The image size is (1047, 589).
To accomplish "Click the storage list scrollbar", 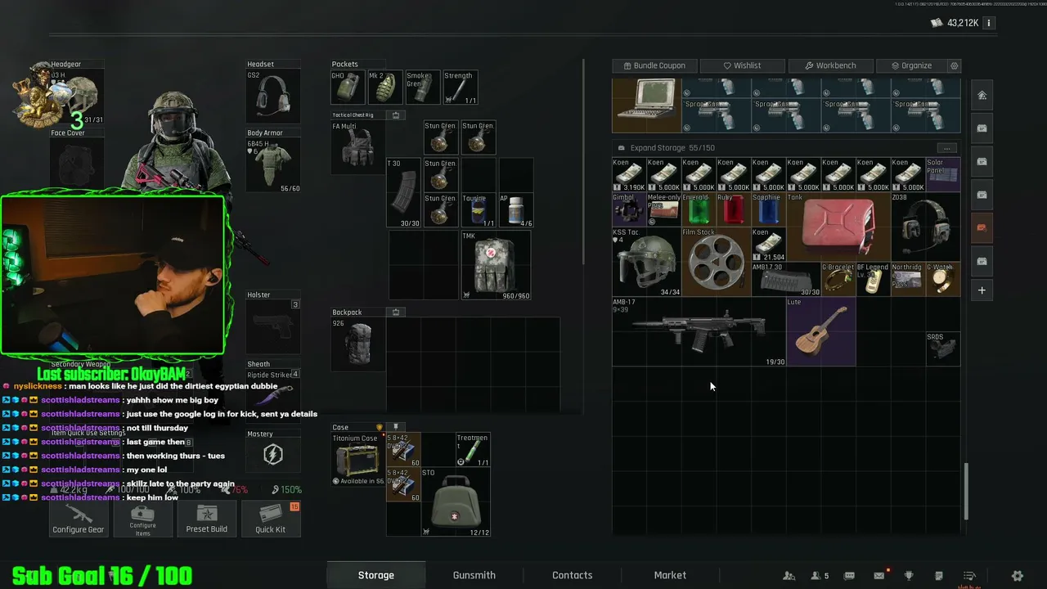I will pyautogui.click(x=966, y=491).
